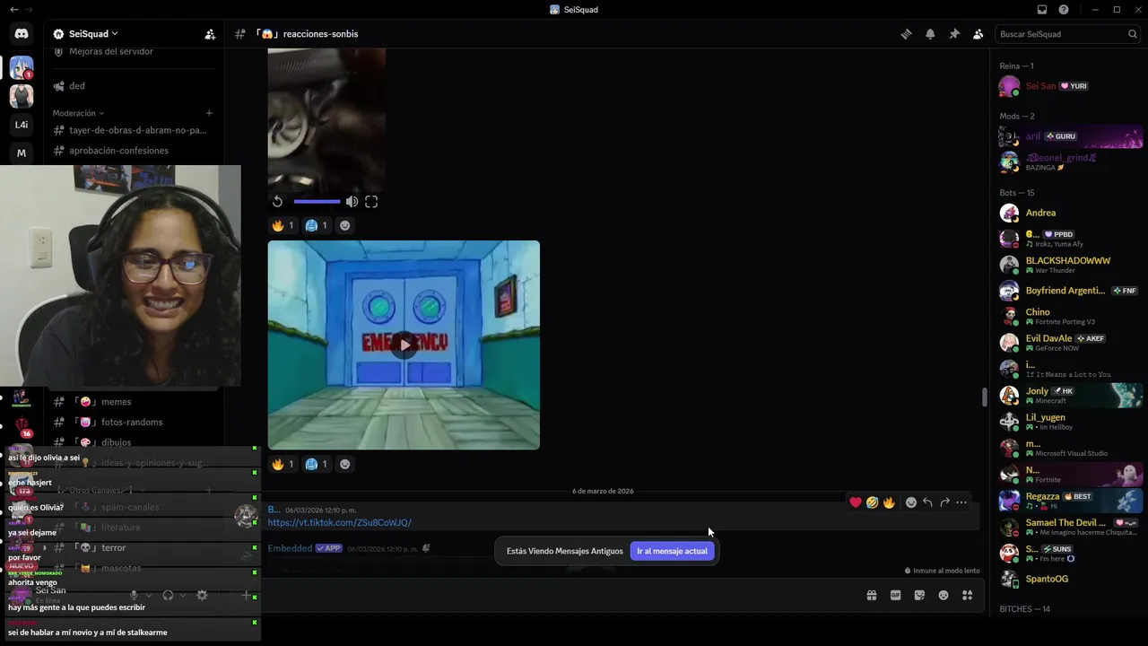
Task: Open GIF picker in message bar
Action: pos(895,595)
